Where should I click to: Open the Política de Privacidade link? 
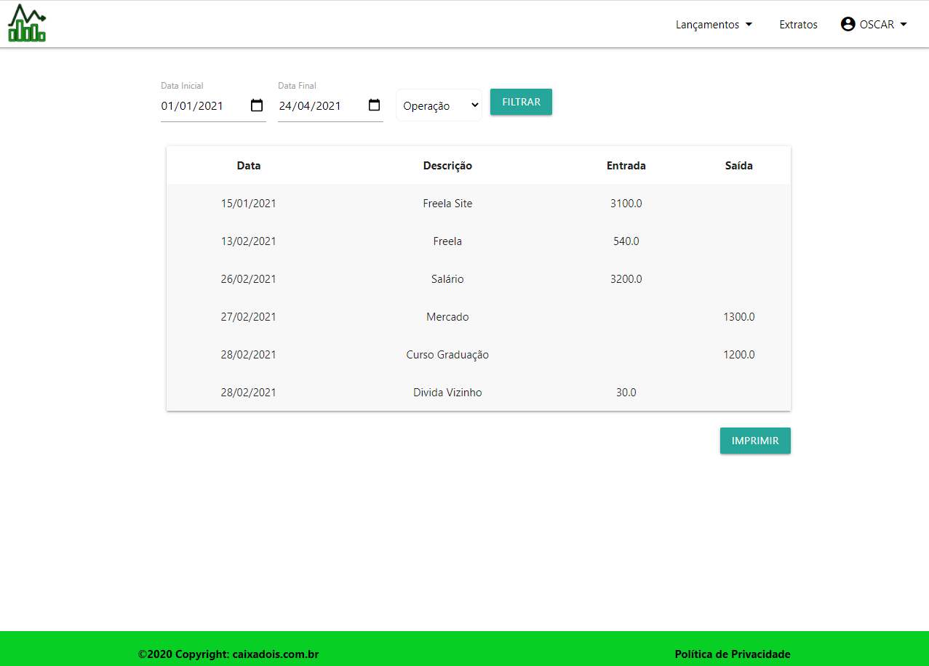tap(732, 654)
